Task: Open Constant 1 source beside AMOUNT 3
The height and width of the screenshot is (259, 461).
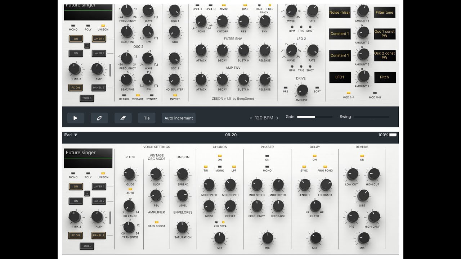Action: click(340, 55)
